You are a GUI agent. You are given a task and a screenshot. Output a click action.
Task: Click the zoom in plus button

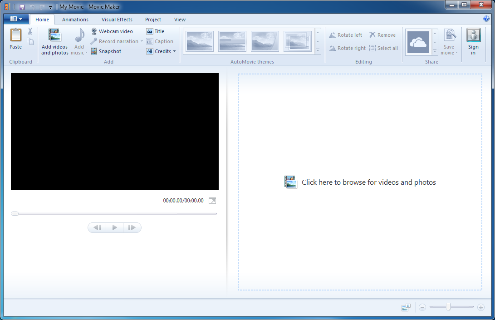pos(481,307)
